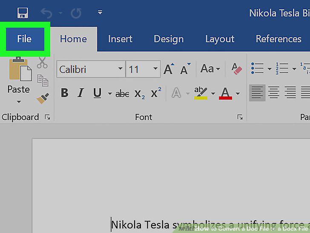310x233 pixels.
Task: Open the Design tab
Action: click(x=169, y=39)
